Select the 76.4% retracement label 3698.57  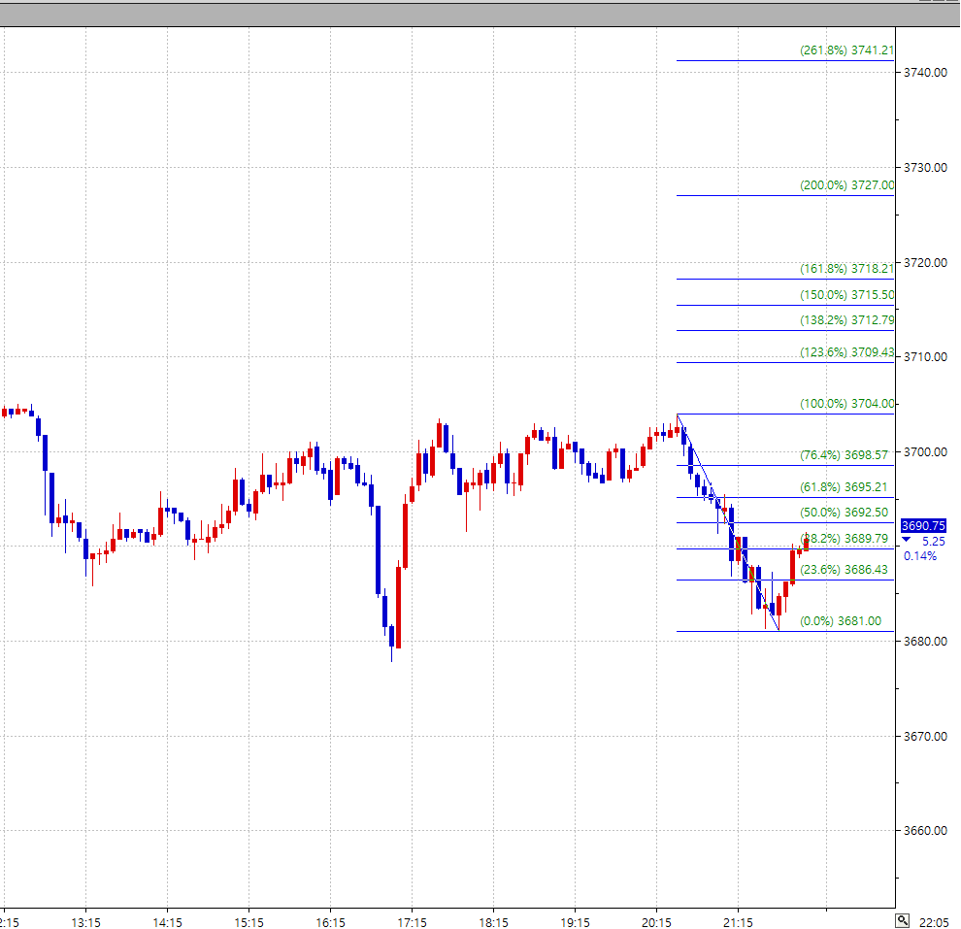click(x=844, y=454)
